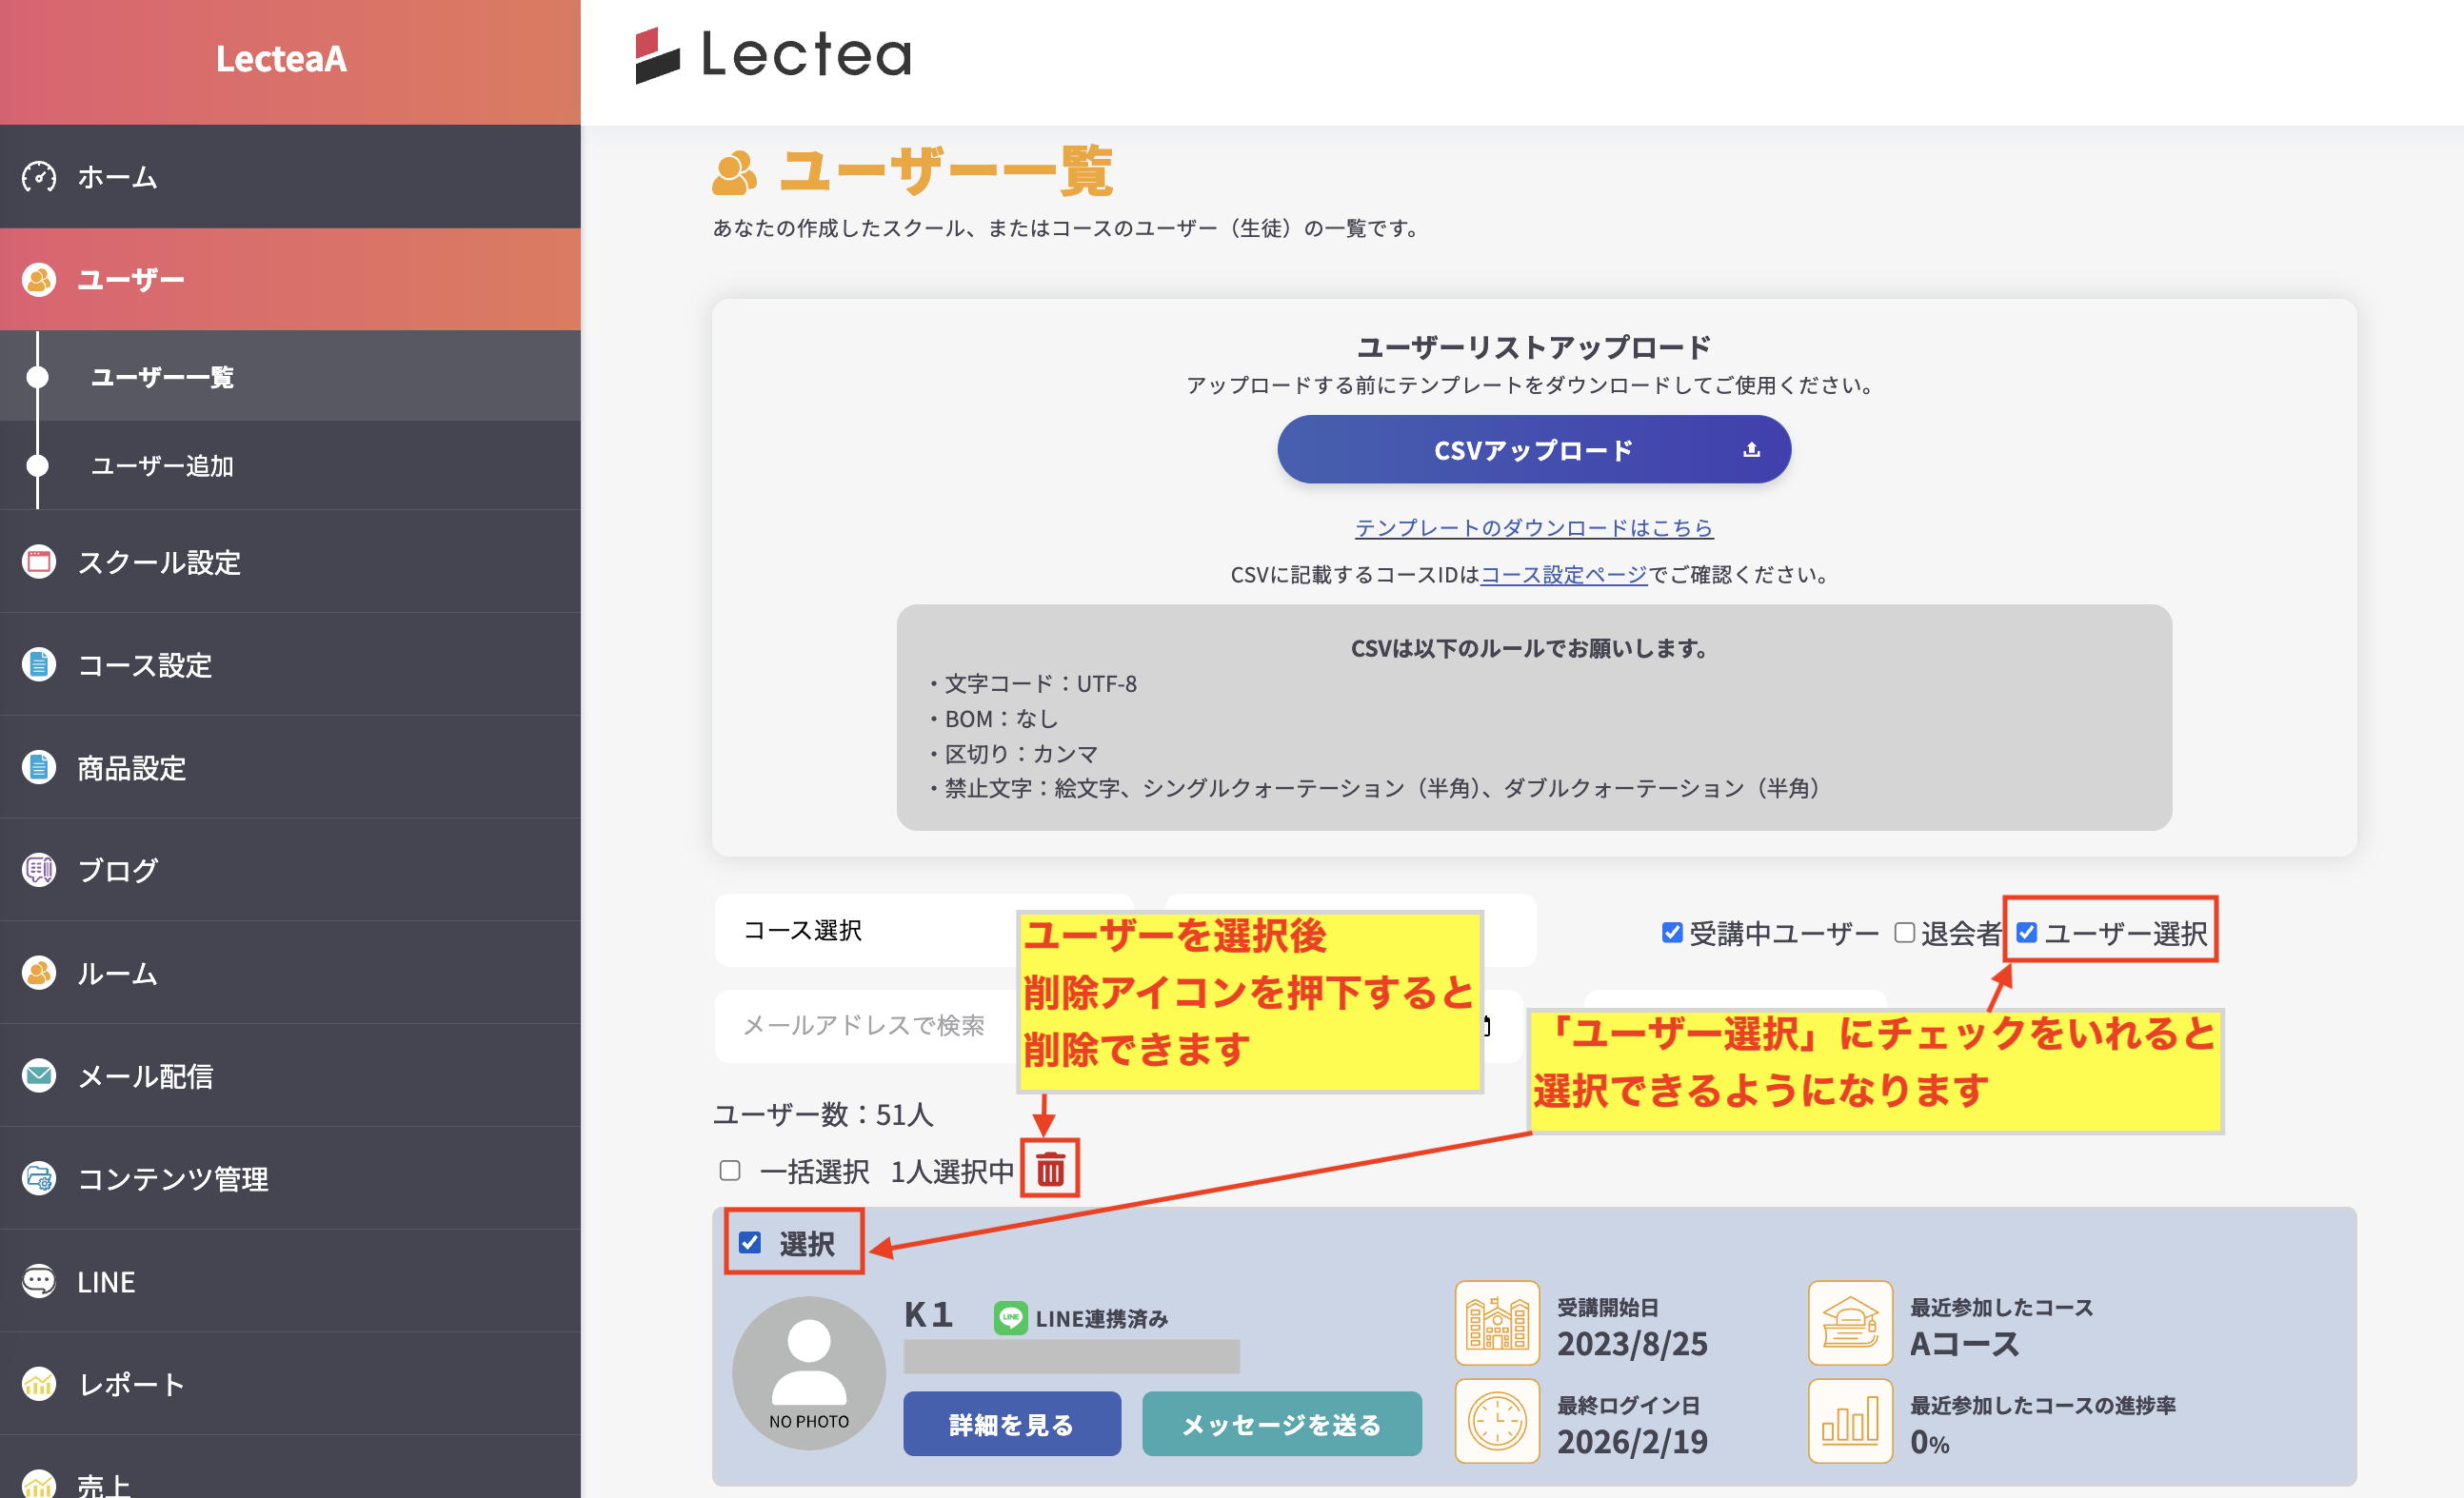This screenshot has width=2464, height=1498.
Task: Click the NO PHOTO user avatar
Action: coord(808,1373)
